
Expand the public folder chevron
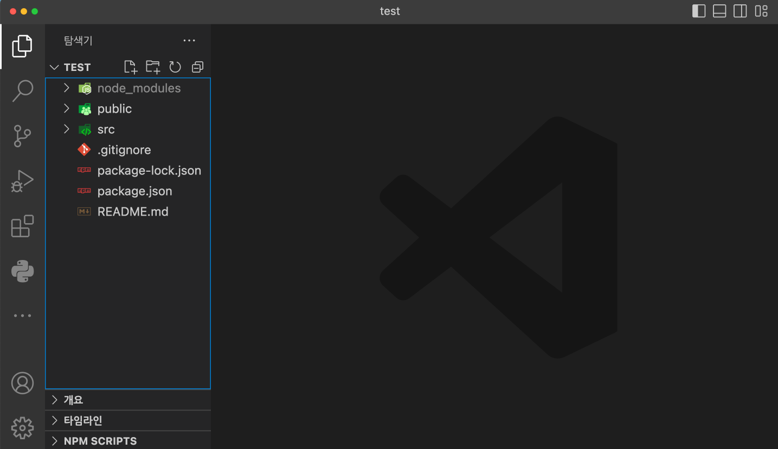point(67,108)
